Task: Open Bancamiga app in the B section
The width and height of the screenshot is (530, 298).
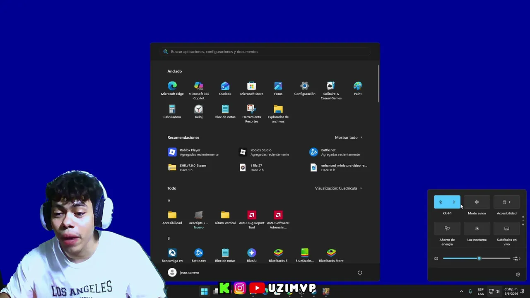Action: point(172,255)
